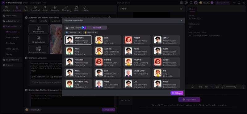247x114 pixels.
Task: Click the Eve voice name
Action: pyautogui.click(x=165, y=71)
